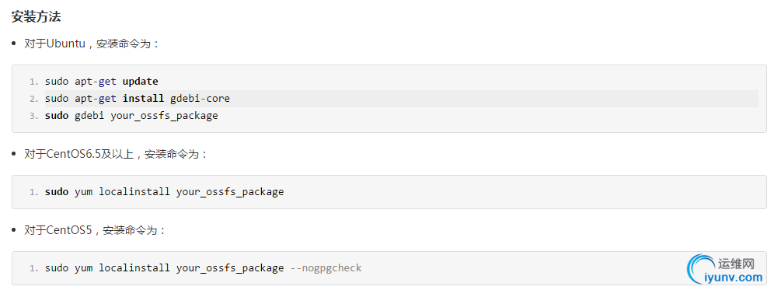Click line number 3 in Ubuntu code block

click(x=33, y=117)
